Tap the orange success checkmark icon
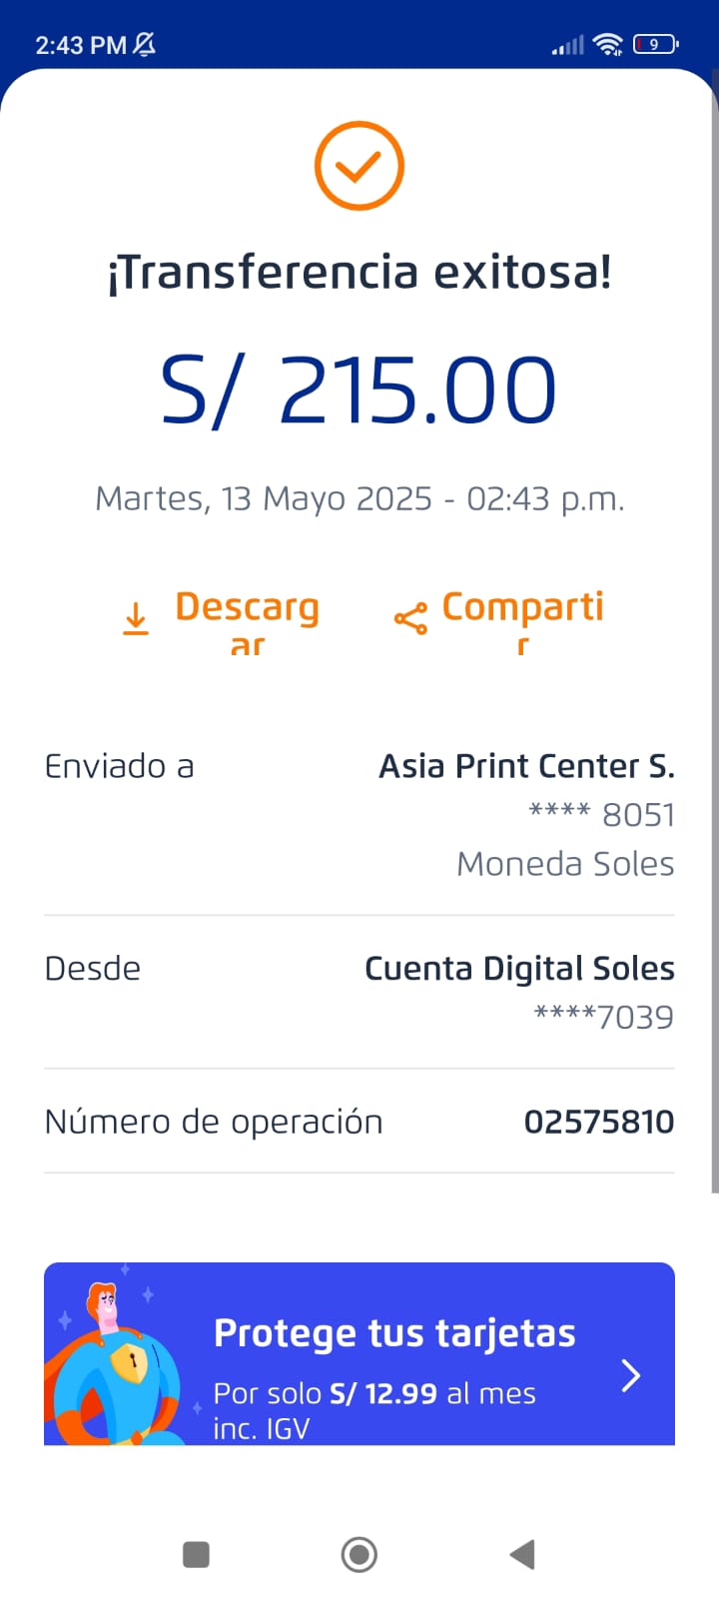This screenshot has width=719, height=1598. coord(359,166)
